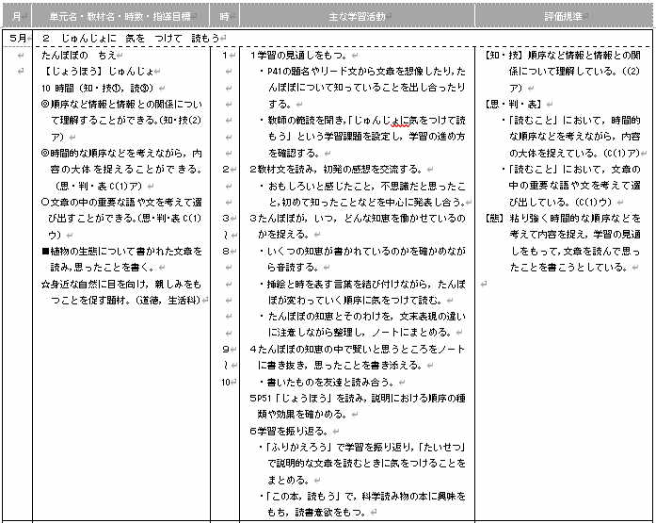Click the reference '(思・判・表 C(1)ア)' in goals column
This screenshot has width=656, height=523.
(98, 186)
